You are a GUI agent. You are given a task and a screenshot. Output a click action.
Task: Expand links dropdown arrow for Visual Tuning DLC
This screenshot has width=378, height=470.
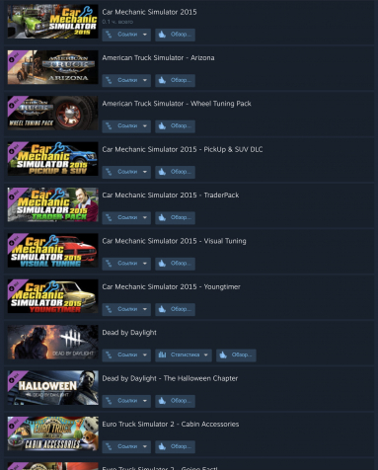pyautogui.click(x=145, y=264)
